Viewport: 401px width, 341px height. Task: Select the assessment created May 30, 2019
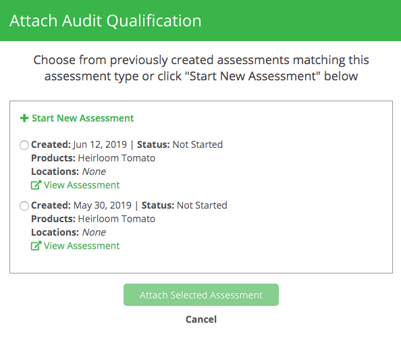pyautogui.click(x=24, y=206)
